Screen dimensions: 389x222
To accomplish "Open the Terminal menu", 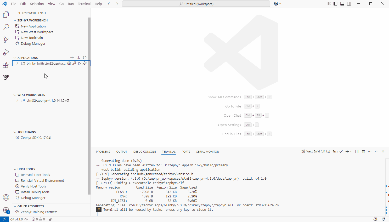I will click(84, 4).
